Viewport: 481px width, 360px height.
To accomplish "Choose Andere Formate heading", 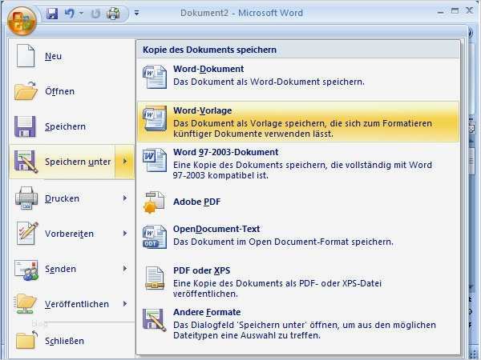I will coord(207,312).
